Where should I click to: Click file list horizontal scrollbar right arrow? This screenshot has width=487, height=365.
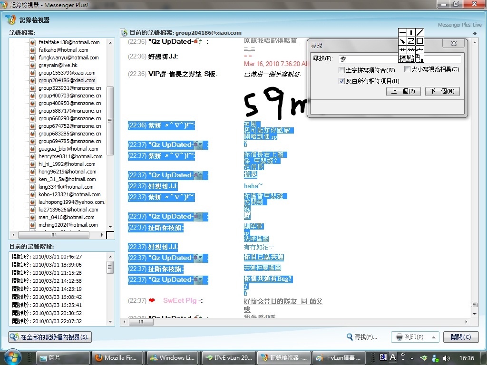click(x=102, y=235)
